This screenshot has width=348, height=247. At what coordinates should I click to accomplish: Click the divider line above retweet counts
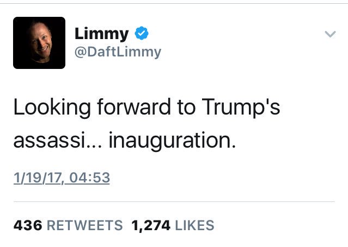[174, 202]
